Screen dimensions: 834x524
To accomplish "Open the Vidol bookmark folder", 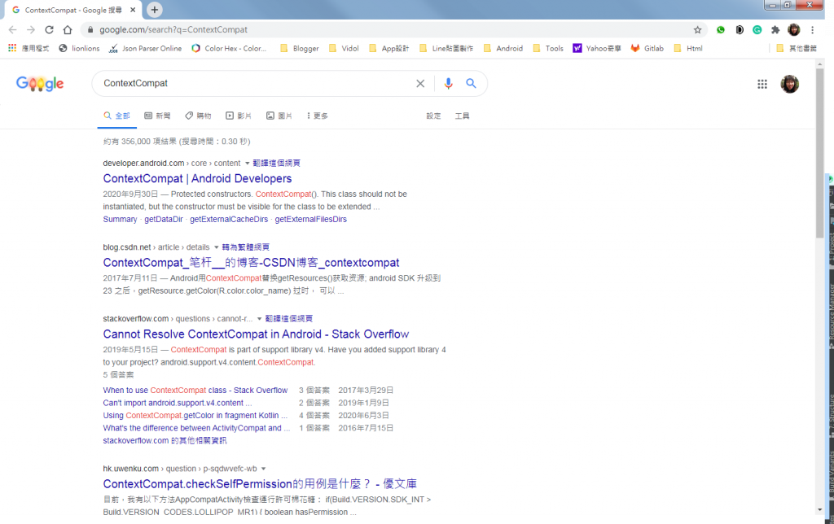I will click(344, 48).
